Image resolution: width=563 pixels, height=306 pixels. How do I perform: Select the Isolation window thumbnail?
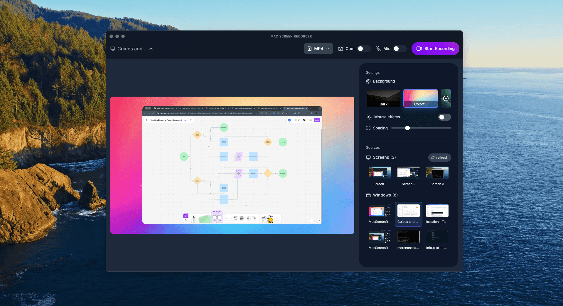click(437, 211)
